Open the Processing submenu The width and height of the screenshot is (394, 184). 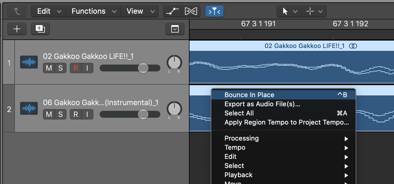[x=242, y=138]
